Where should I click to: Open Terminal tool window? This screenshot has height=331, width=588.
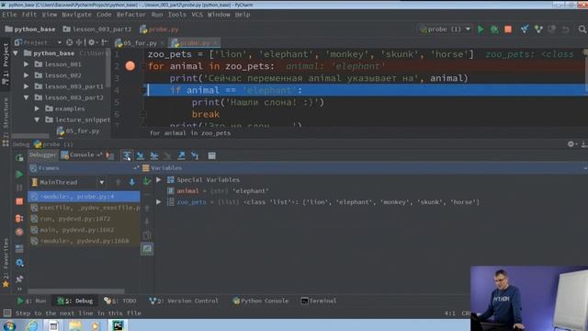[x=319, y=301]
